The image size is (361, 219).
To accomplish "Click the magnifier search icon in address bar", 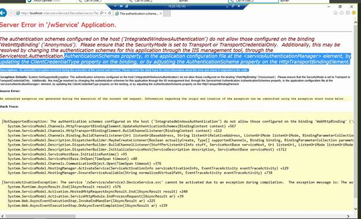I will pos(102,13).
